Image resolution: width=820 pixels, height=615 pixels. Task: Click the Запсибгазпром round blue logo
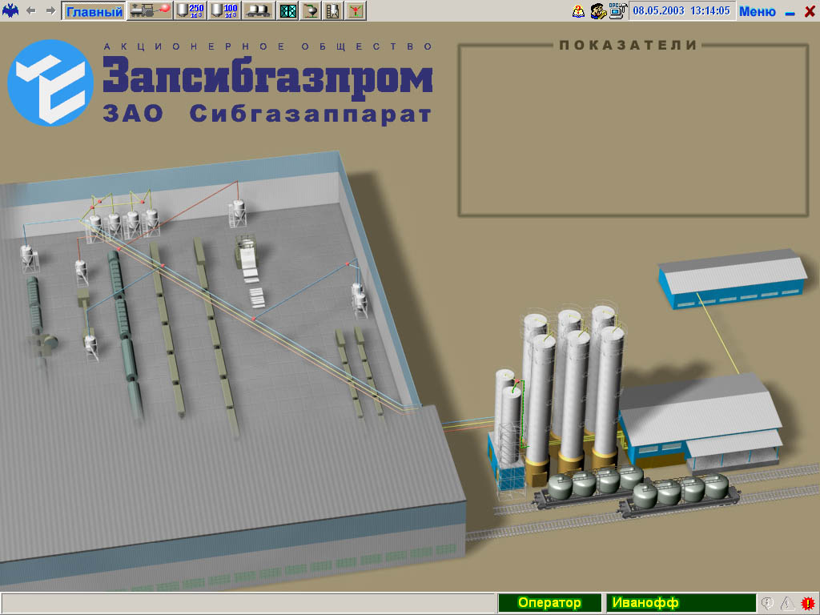point(50,82)
